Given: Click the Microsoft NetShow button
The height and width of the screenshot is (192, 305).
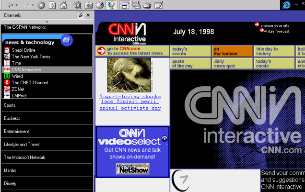Looking at the screenshot, I should (x=133, y=169).
